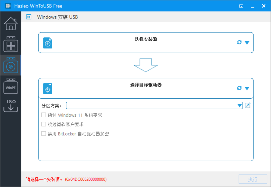The image size is (271, 187).
Task: Open Windows To Go USB sidebar icon
Action: [11, 44]
